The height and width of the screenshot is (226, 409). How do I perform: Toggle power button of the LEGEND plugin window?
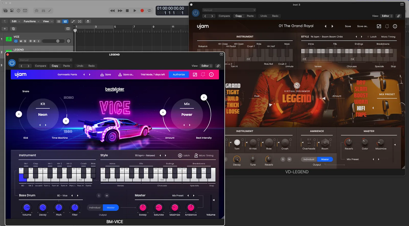pyautogui.click(x=12, y=63)
